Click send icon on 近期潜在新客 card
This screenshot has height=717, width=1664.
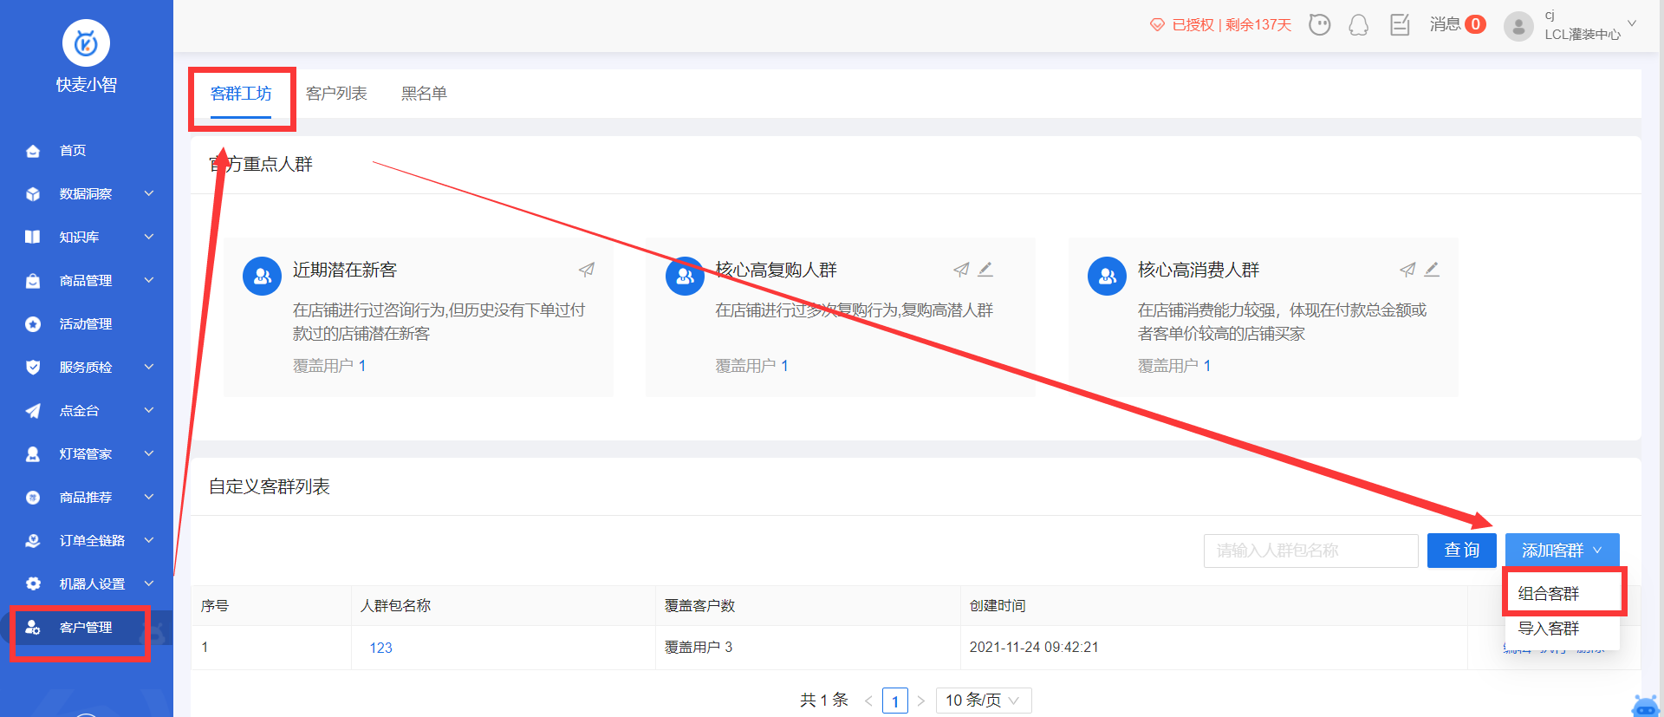pos(587,270)
